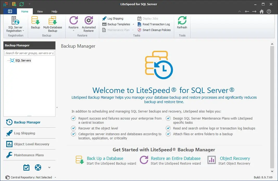Open Log Shipping from the ribbon
Viewport: 278px width, 181px height.
[113, 18]
